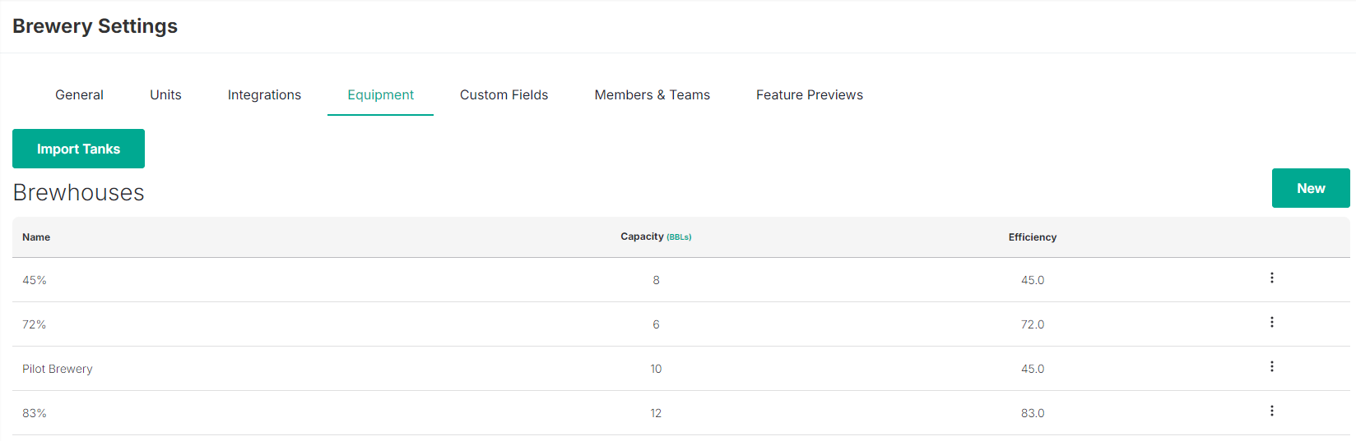Select the Capacity (BBLs) column header

[x=656, y=237]
